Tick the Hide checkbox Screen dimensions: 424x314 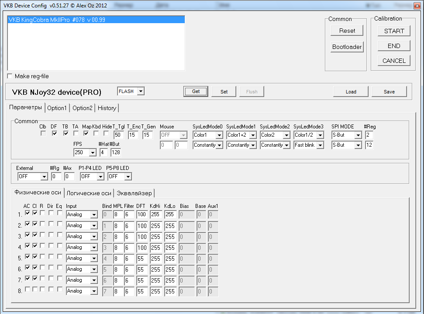pos(106,133)
